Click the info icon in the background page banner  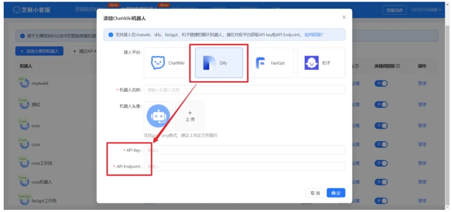(x=23, y=36)
